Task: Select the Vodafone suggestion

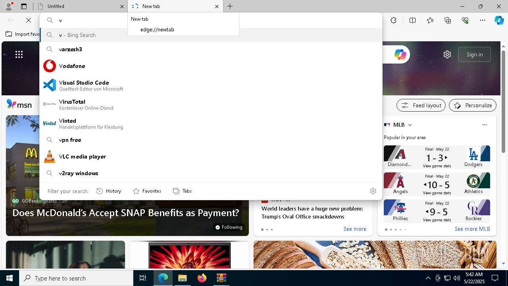Action: 210,66
